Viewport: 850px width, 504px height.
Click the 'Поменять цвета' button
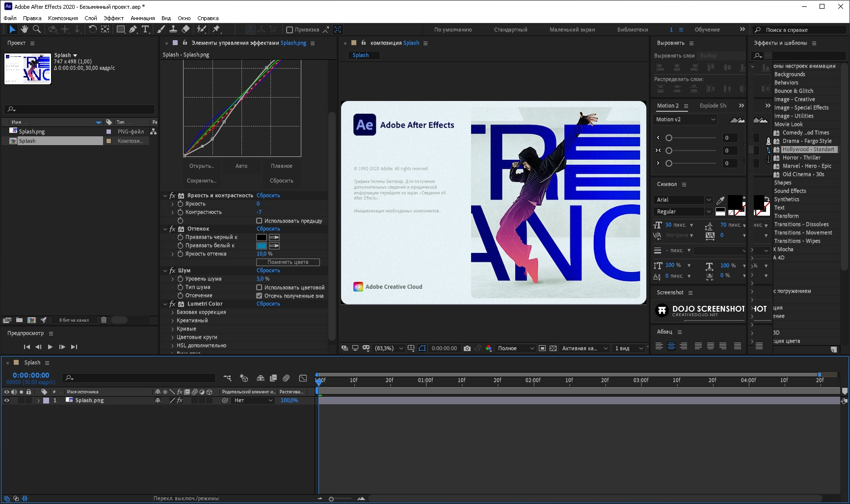[x=288, y=262]
